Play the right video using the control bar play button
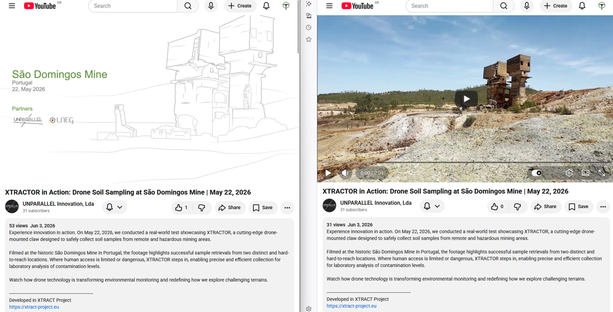 click(328, 173)
